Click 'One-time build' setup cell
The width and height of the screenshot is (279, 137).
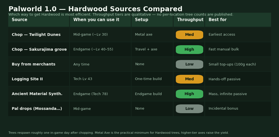[152, 79]
